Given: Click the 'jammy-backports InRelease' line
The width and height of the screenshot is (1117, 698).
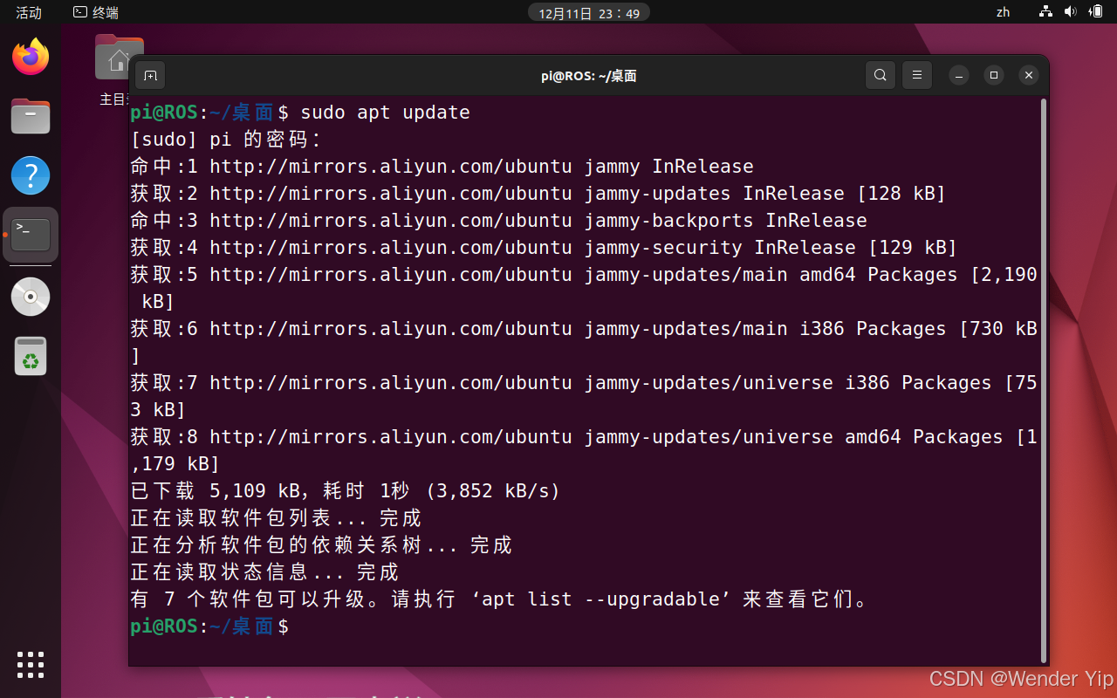Looking at the screenshot, I should coord(499,221).
